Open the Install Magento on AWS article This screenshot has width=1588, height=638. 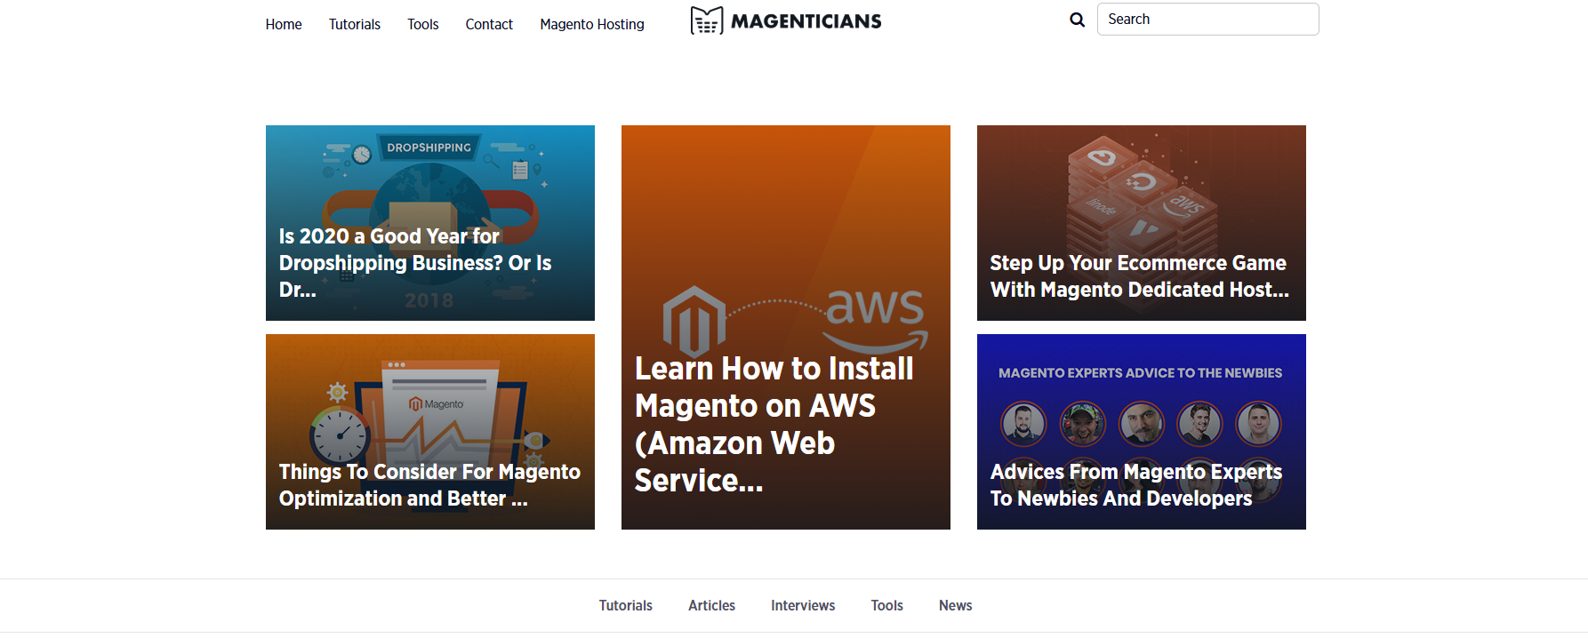[786, 327]
